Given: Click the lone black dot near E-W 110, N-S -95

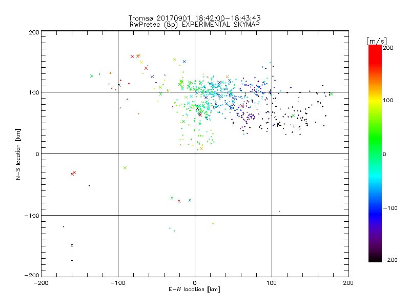Looking at the screenshot, I should pos(279,211).
